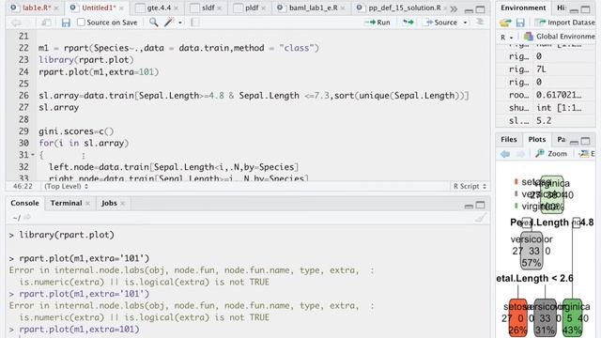Image resolution: width=601 pixels, height=338 pixels.
Task: Click line 27 sl.array code
Action: pos(58,108)
